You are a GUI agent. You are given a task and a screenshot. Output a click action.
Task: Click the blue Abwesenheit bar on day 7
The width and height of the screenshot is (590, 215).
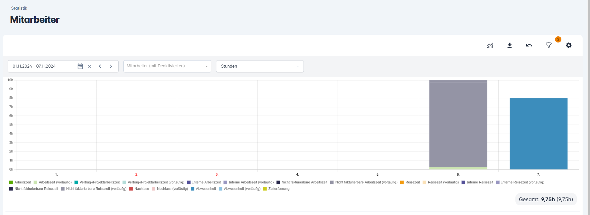tap(538, 134)
